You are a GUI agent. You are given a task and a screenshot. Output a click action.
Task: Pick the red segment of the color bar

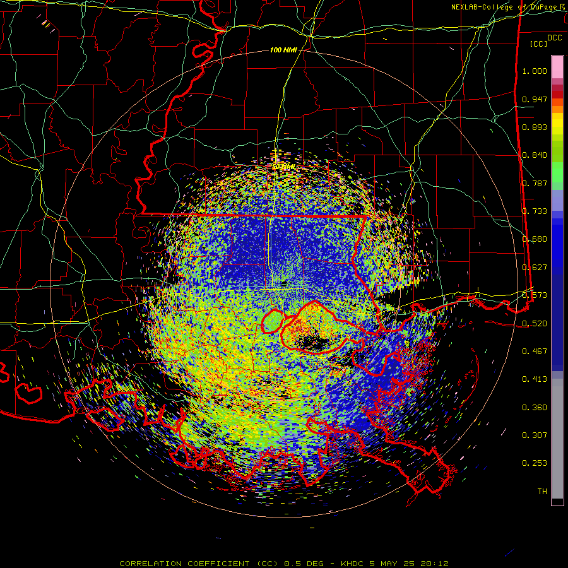(557, 94)
